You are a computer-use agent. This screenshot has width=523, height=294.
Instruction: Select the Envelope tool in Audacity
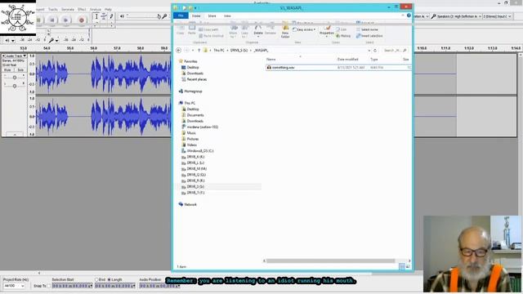[x=104, y=16]
